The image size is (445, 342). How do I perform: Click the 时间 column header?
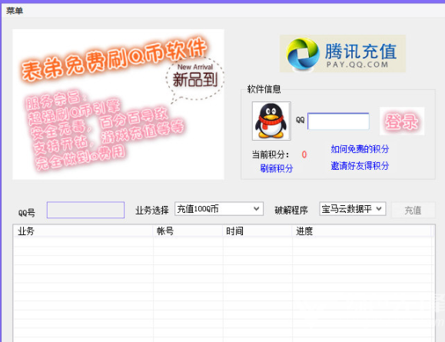point(257,231)
